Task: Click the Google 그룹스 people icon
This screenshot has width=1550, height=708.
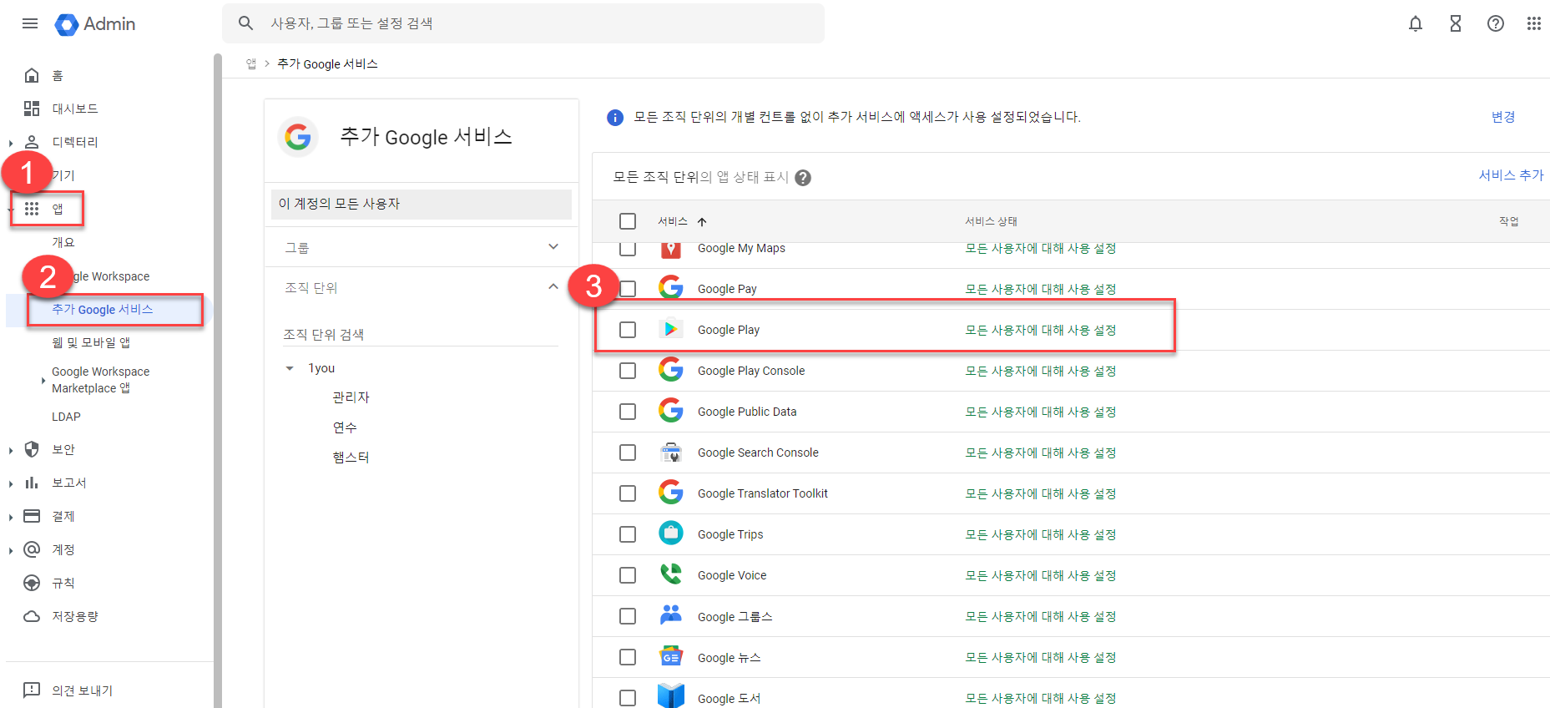Action: (x=670, y=615)
